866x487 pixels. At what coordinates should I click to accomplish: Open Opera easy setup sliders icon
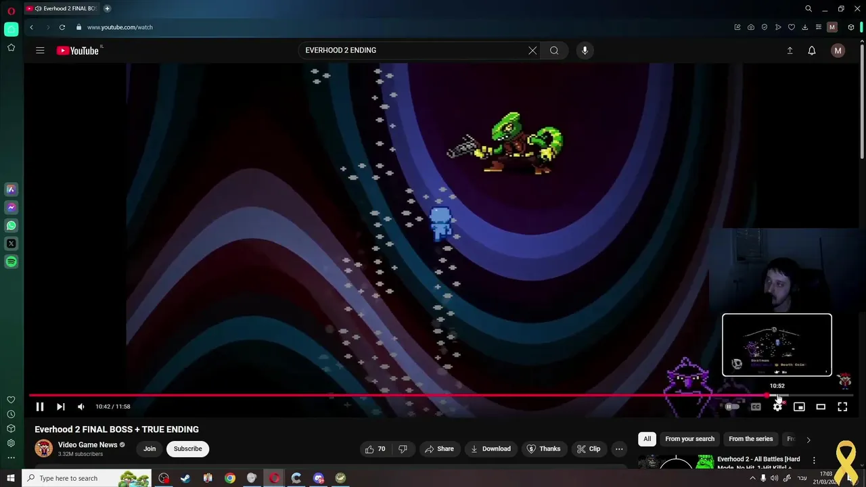819,27
